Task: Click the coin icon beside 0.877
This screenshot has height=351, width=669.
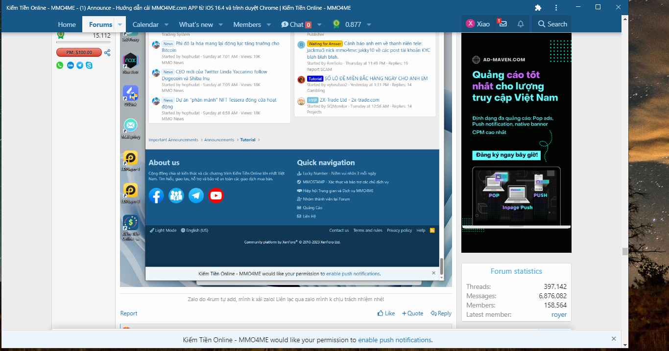Action: tap(337, 24)
